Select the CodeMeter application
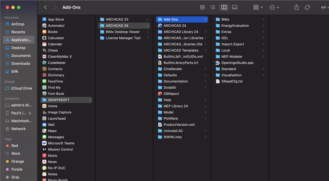The image size is (329, 181). point(66,63)
